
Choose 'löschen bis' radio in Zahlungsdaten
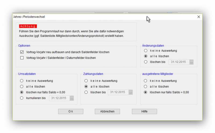tap(86, 92)
